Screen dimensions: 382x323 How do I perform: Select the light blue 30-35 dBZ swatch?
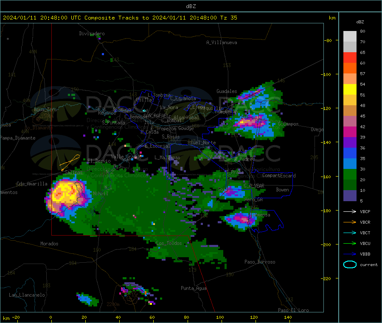[350, 164]
